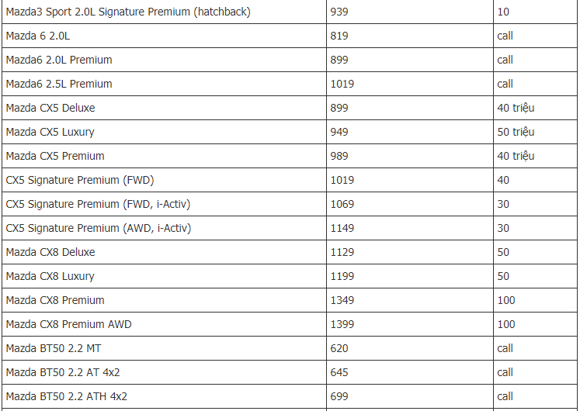Select the Mazda CX8 Deluxe cell

[x=165, y=252]
